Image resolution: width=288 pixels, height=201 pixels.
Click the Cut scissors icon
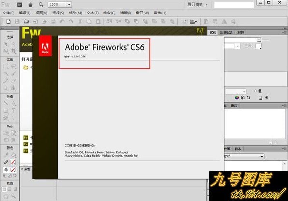click(x=80, y=21)
